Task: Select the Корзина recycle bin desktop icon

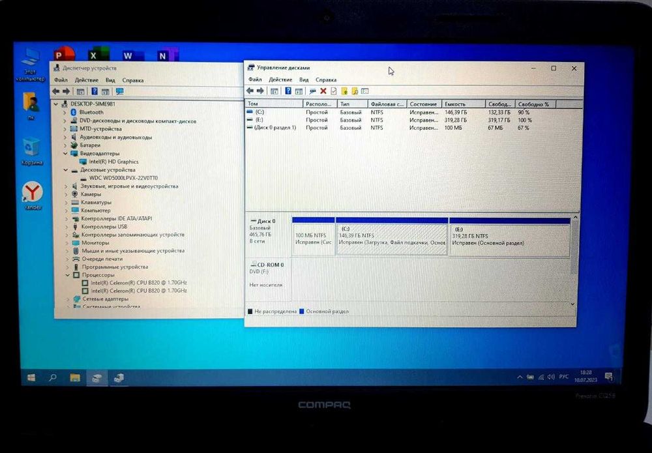Action: click(31, 151)
